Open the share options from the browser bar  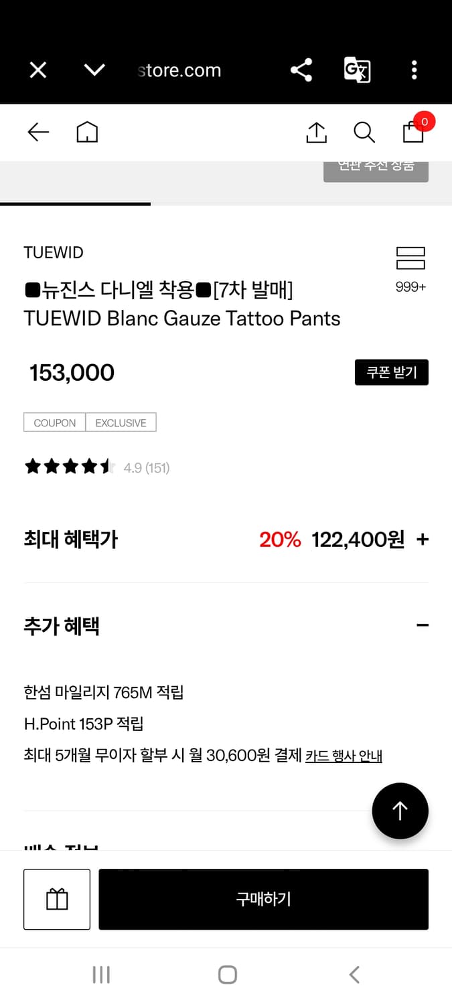tap(301, 70)
